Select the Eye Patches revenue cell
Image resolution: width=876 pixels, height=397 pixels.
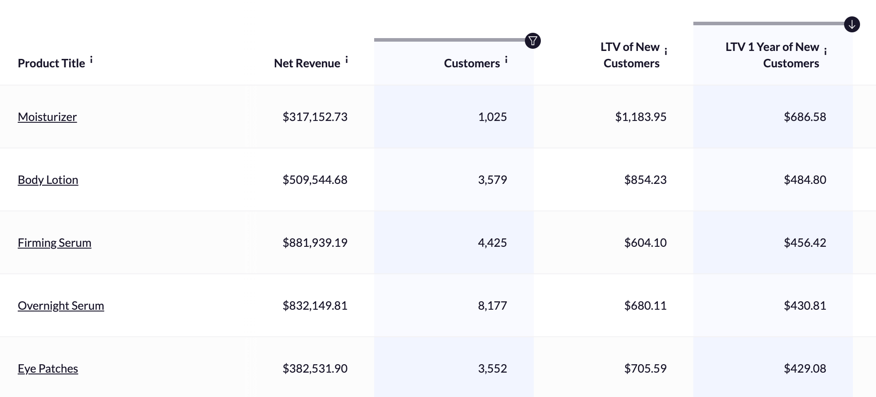(315, 368)
